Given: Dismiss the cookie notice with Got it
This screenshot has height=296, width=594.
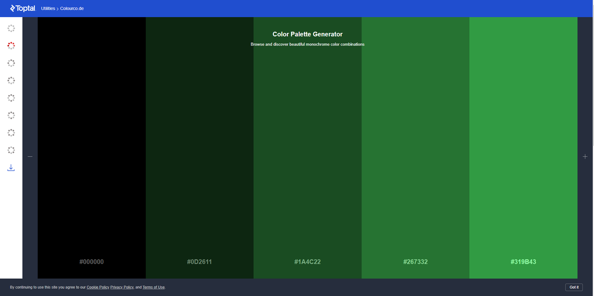Looking at the screenshot, I should click(x=574, y=287).
